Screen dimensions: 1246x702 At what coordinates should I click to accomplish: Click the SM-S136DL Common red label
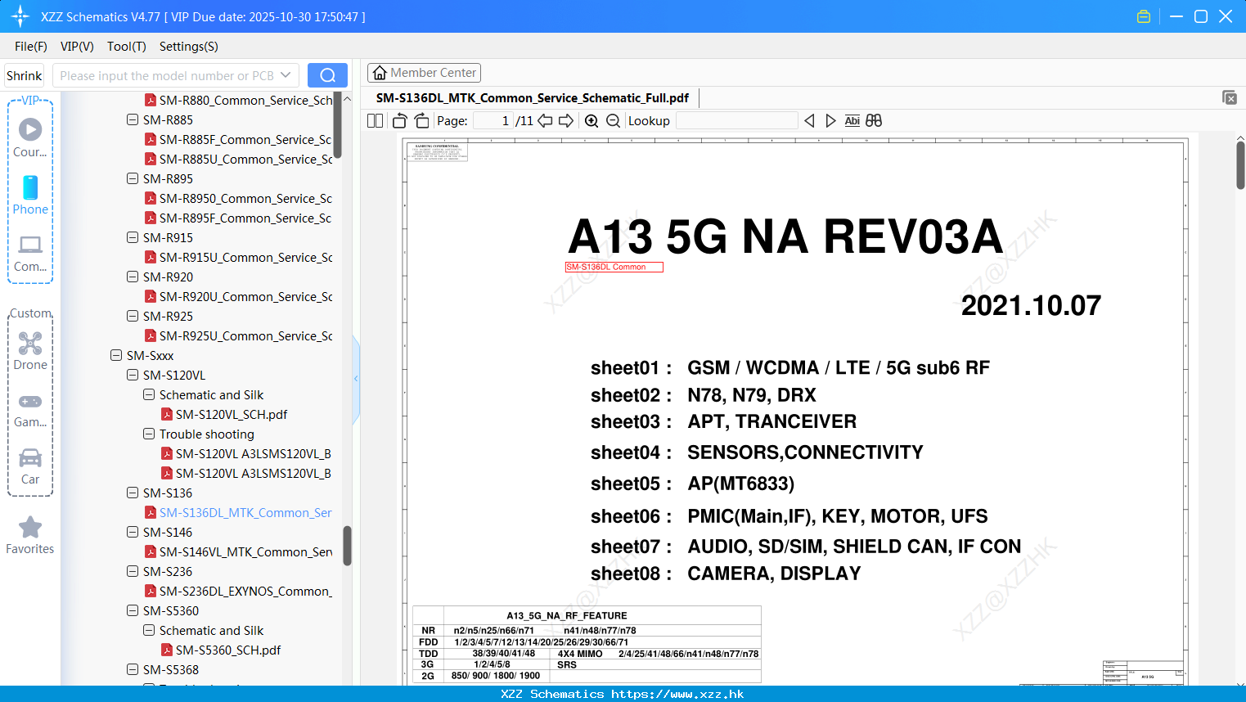coord(614,267)
